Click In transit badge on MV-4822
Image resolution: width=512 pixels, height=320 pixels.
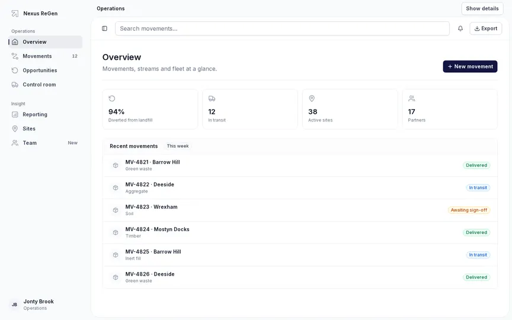click(478, 188)
